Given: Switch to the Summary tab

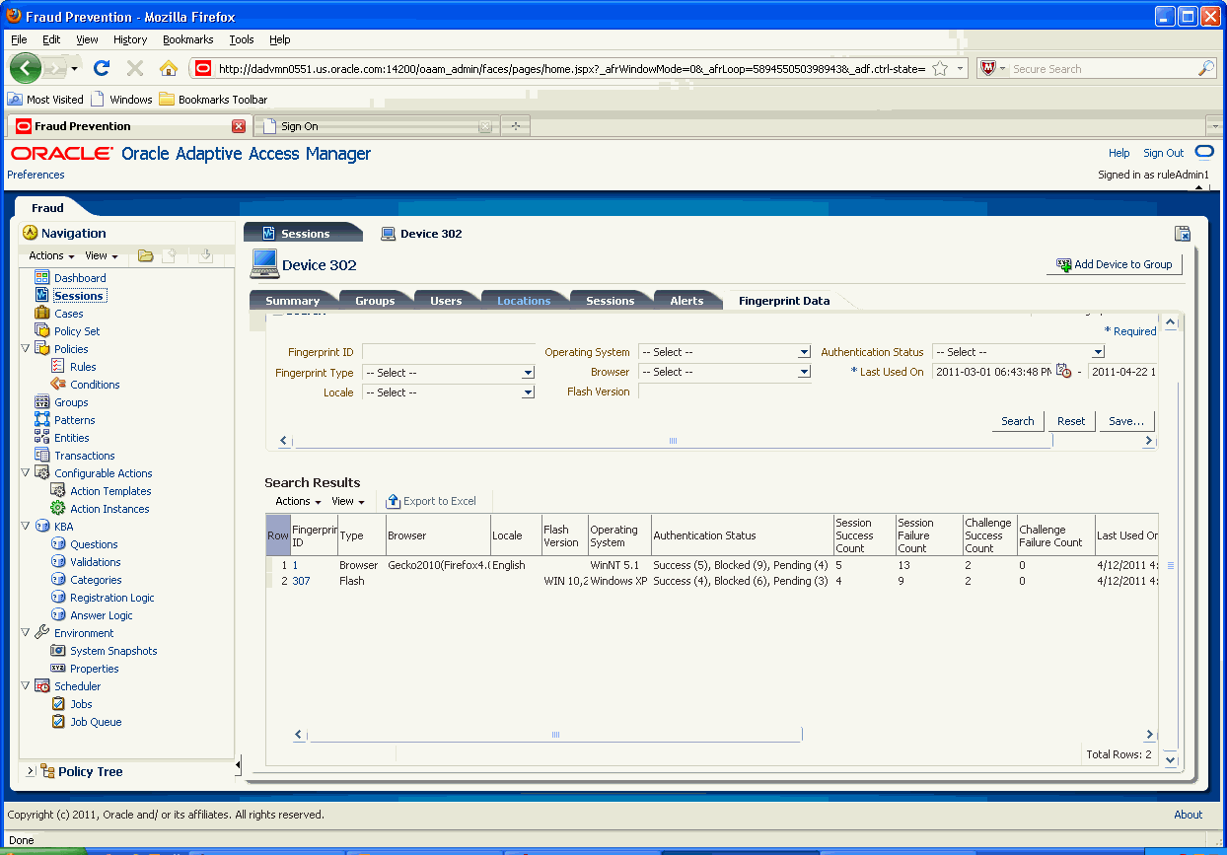Looking at the screenshot, I should [291, 300].
